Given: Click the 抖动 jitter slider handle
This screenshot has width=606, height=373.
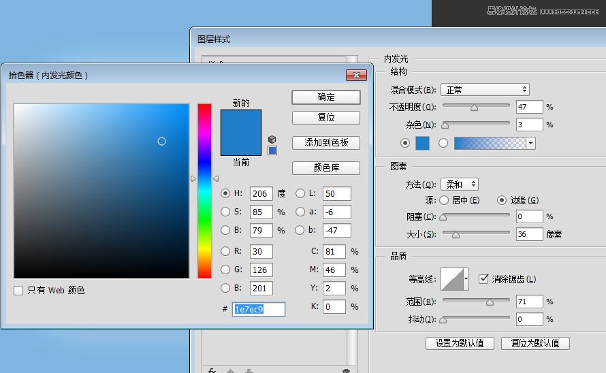Looking at the screenshot, I should [443, 320].
